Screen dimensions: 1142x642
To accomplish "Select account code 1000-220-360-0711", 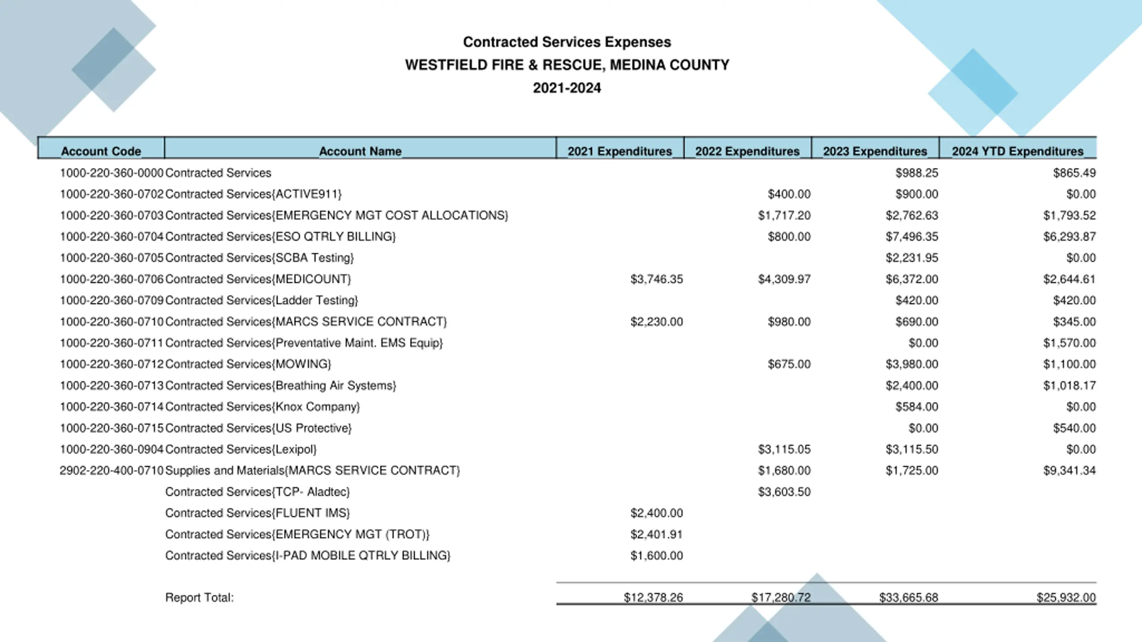I will 112,343.
